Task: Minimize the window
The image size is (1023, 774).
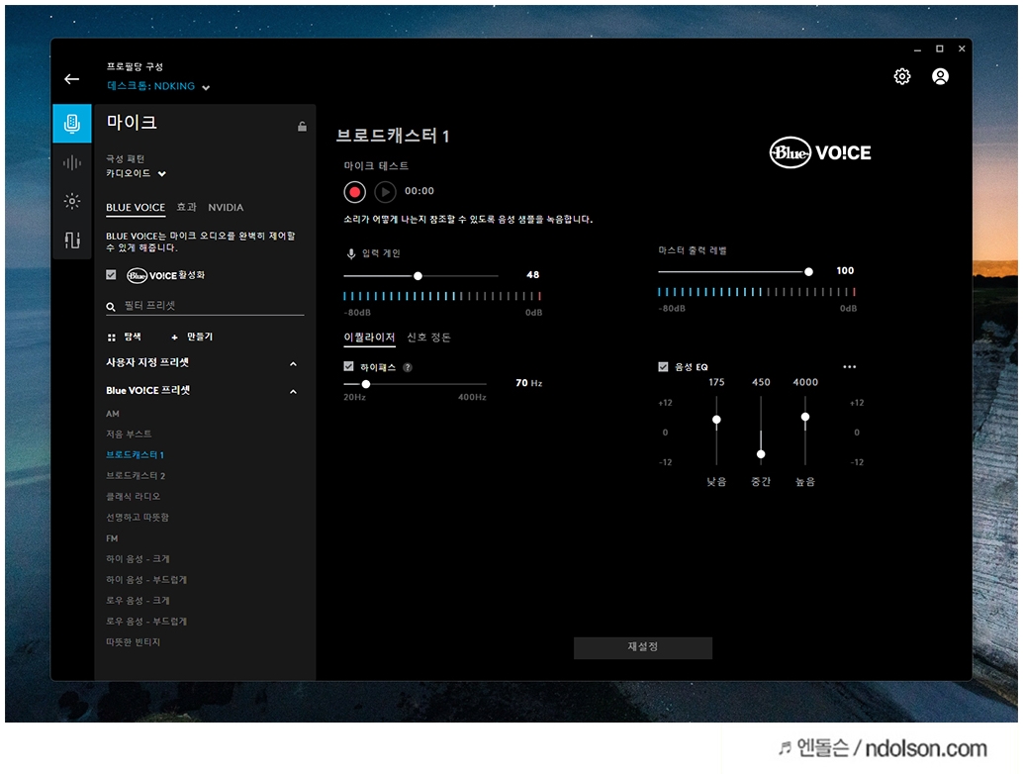Action: 917,48
